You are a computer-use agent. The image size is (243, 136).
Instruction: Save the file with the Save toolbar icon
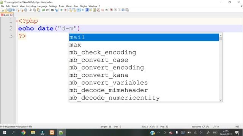10,10
